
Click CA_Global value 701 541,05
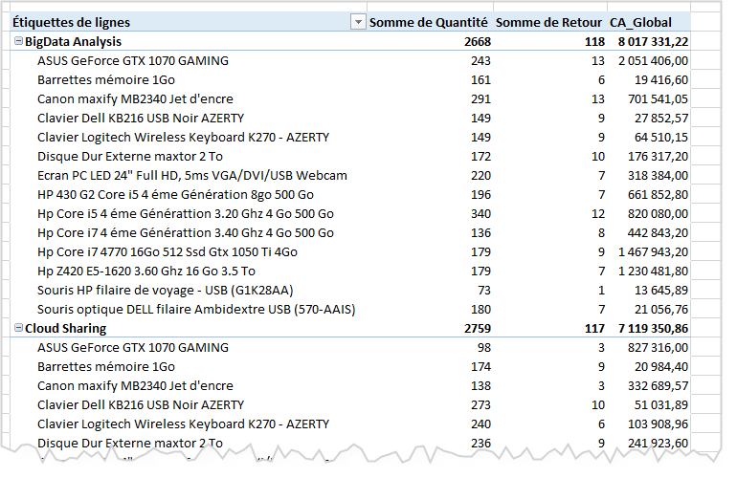point(659,99)
